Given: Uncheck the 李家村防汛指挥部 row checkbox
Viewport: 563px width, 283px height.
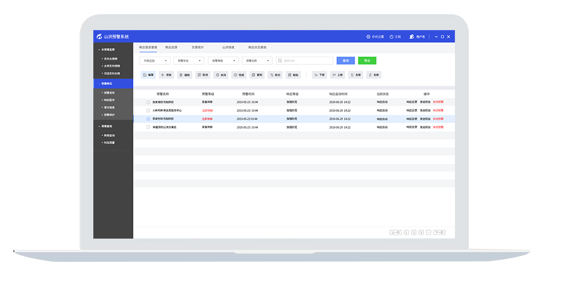Looking at the screenshot, I should point(148,119).
